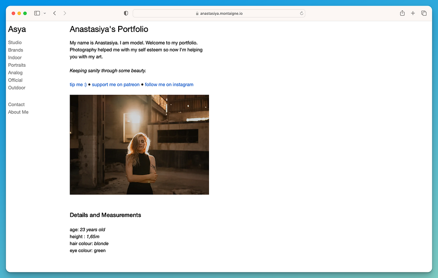
Task: Open the Portraits gallery link
Action: (x=17, y=65)
